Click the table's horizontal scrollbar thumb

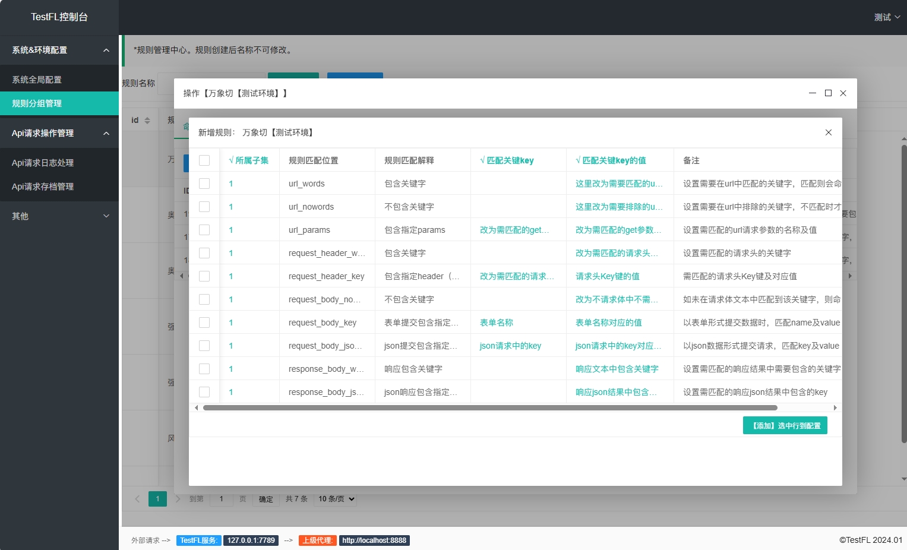click(x=490, y=407)
